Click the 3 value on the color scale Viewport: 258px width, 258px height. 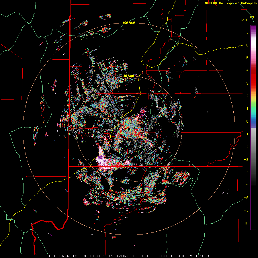(x=247, y=83)
